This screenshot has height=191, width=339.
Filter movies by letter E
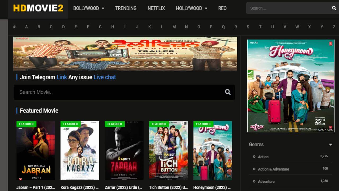(76, 27)
